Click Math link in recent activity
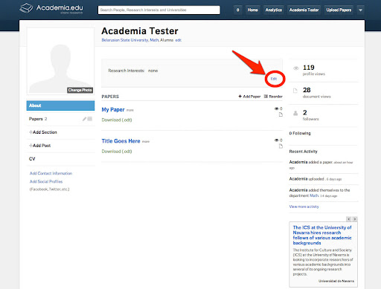The width and height of the screenshot is (381, 289). tap(314, 195)
